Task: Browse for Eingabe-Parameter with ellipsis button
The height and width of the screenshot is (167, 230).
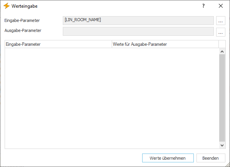Action: coord(221,21)
